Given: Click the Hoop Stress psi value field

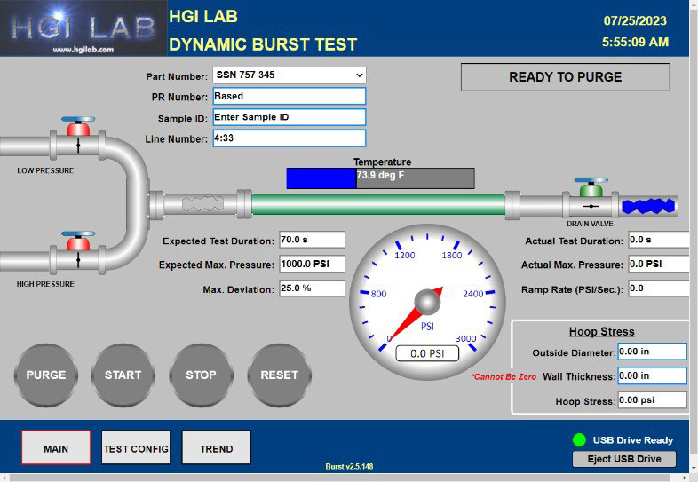Looking at the screenshot, I should tap(652, 400).
